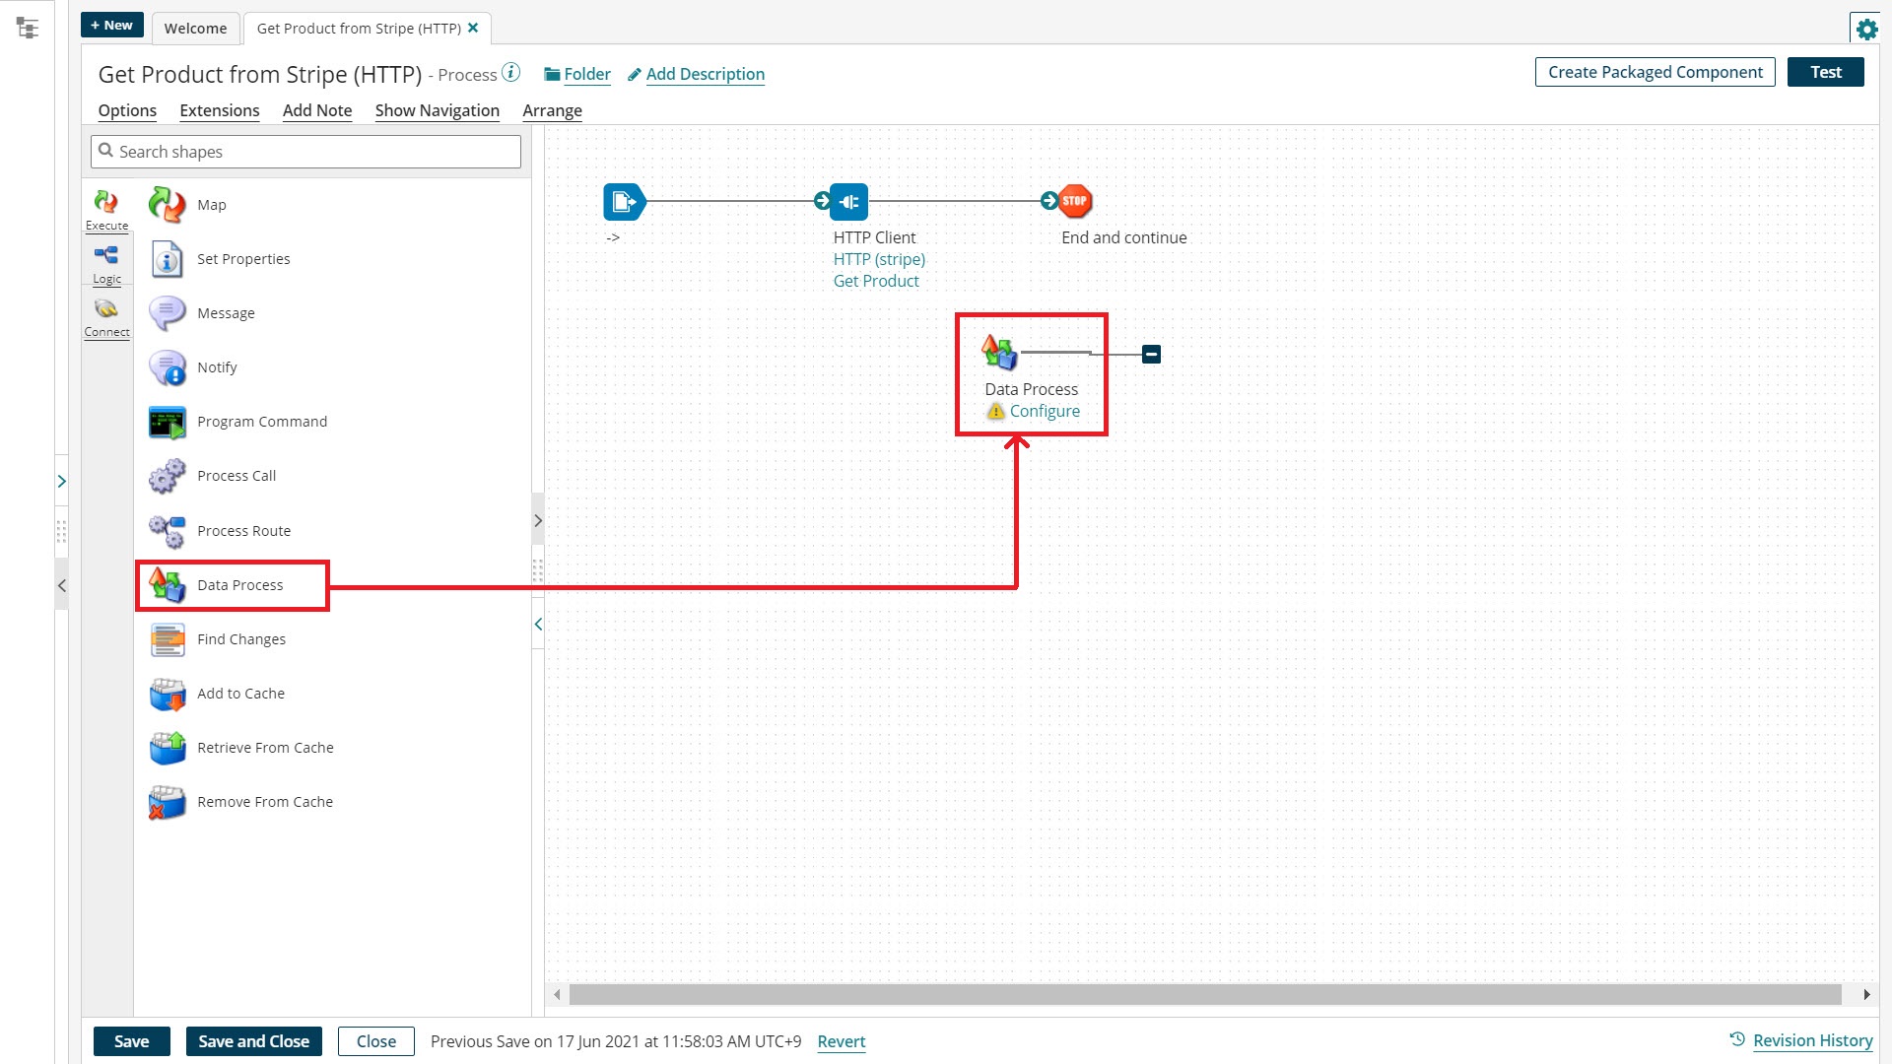Viewport: 1892px width, 1064px height.
Task: Click the Remove From Cache icon
Action: click(x=167, y=802)
